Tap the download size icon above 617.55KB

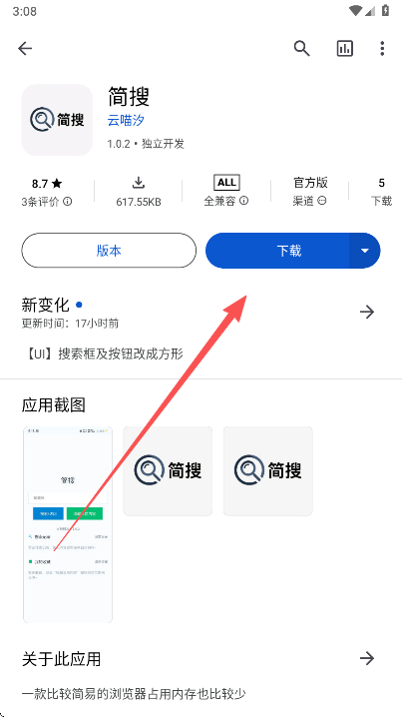coord(139,183)
